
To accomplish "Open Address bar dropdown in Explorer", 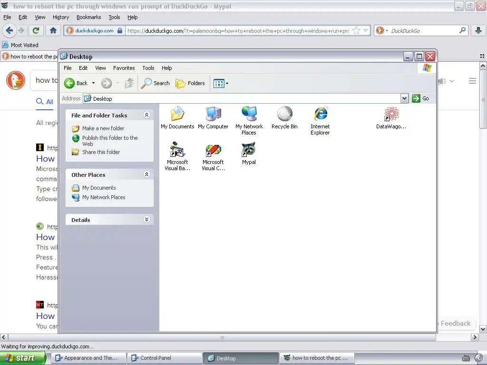I will click(404, 98).
